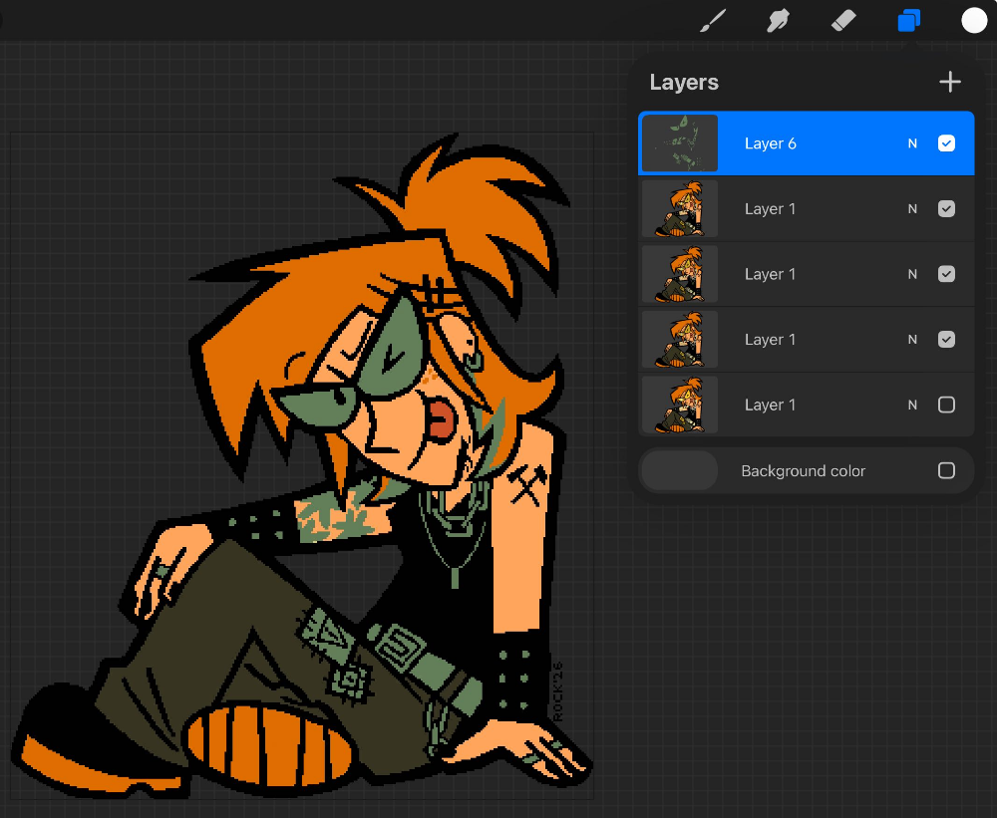Viewport: 997px width, 818px height.
Task: Expand blend mode N for Layer 1 under Layer 6
Action: [x=912, y=209]
